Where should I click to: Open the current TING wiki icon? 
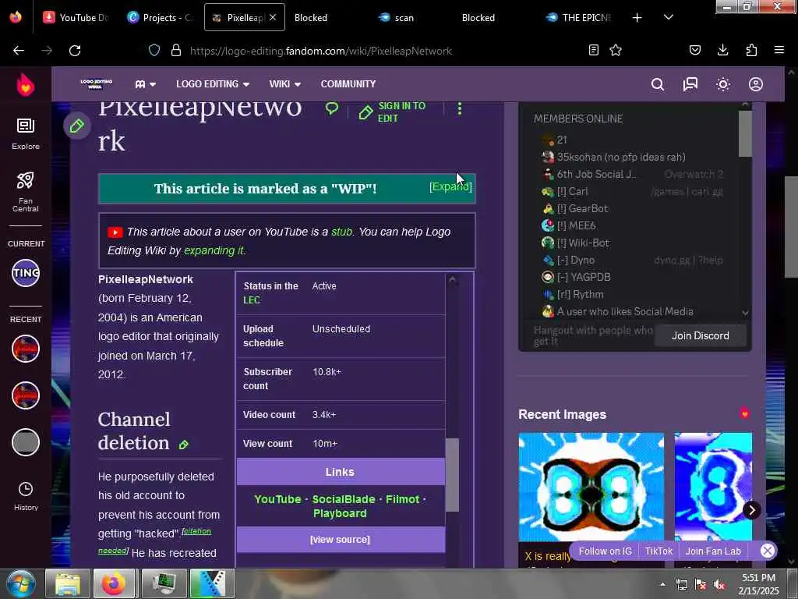pos(26,273)
